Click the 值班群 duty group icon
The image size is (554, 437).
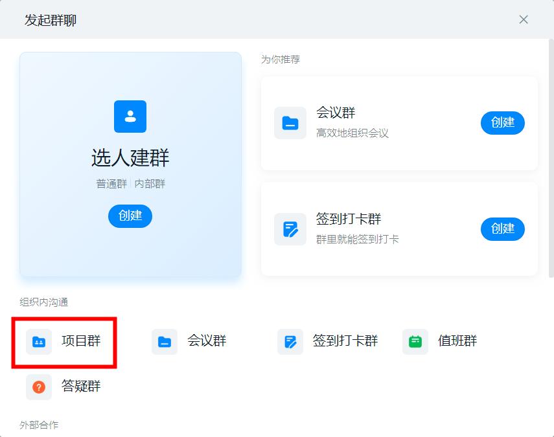(415, 342)
